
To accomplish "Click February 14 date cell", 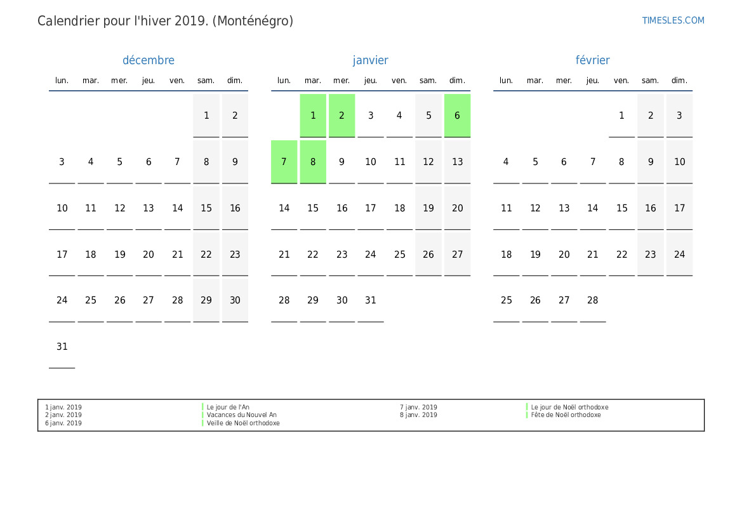I will click(x=592, y=208).
